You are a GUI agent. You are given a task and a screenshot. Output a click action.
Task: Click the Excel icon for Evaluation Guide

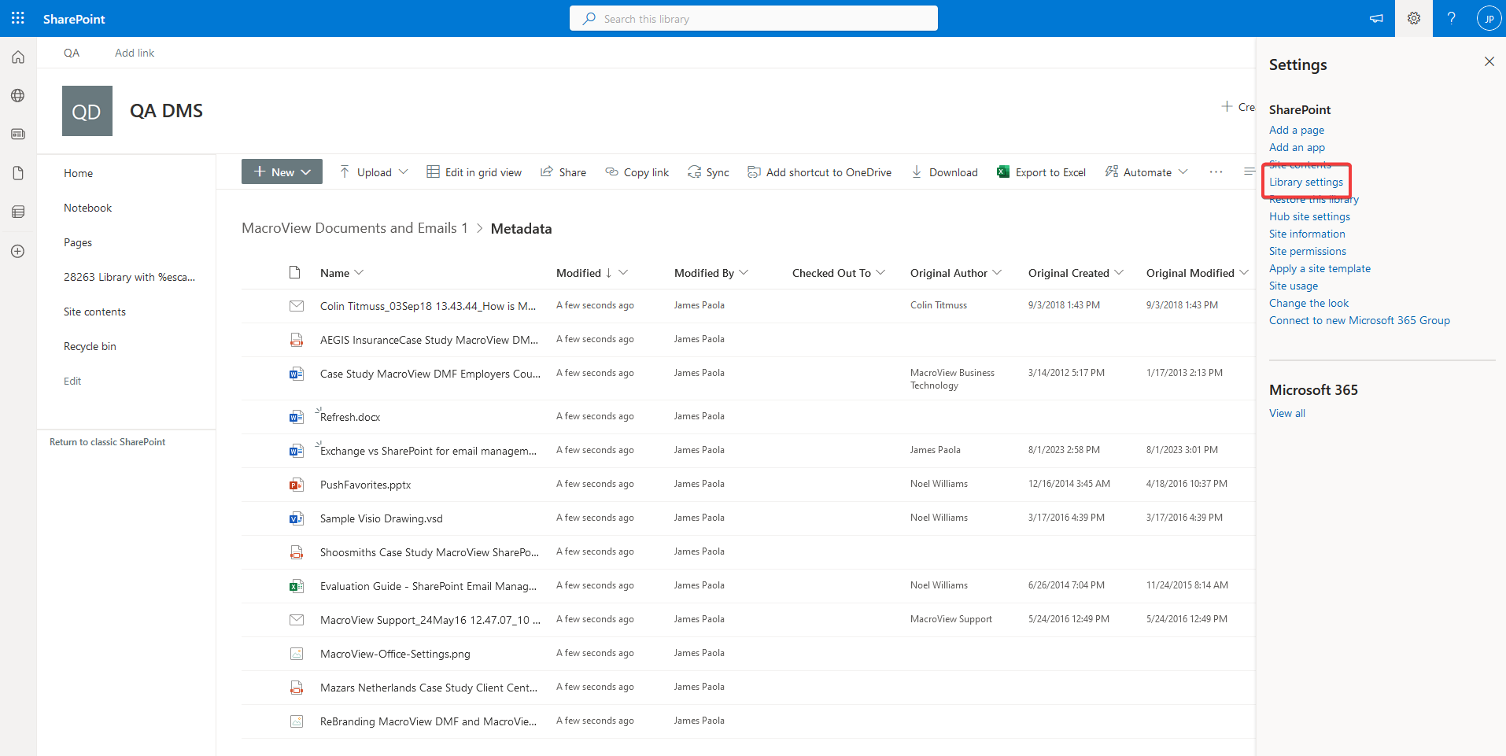pyautogui.click(x=296, y=586)
